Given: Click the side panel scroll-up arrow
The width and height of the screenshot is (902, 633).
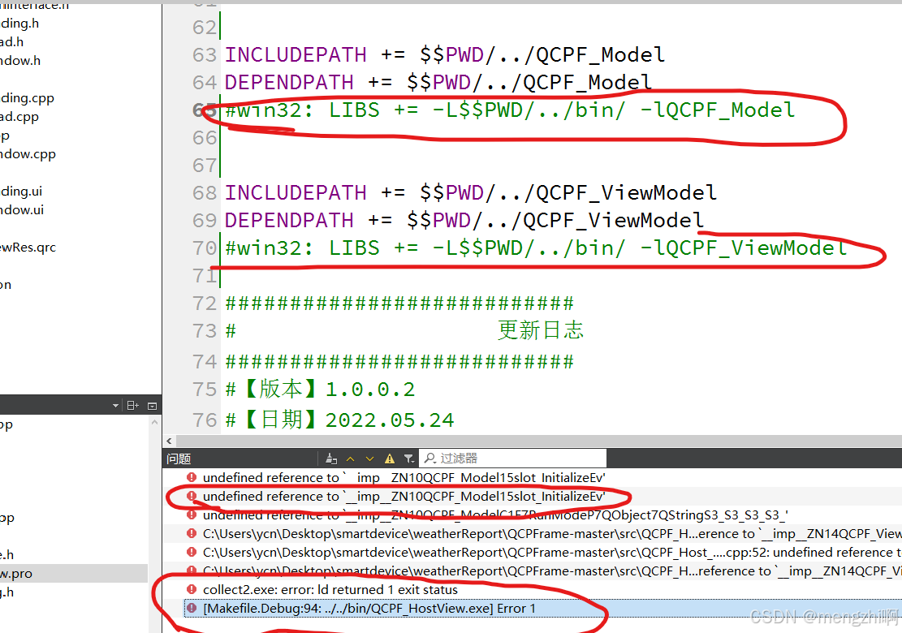Looking at the screenshot, I should 154,423.
